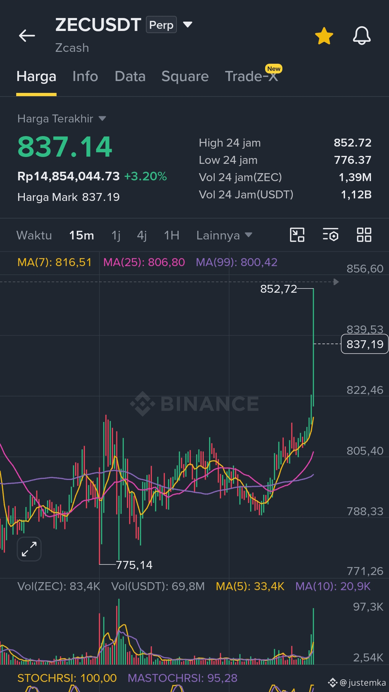Tap the 856,60 price axis label

pyautogui.click(x=365, y=269)
